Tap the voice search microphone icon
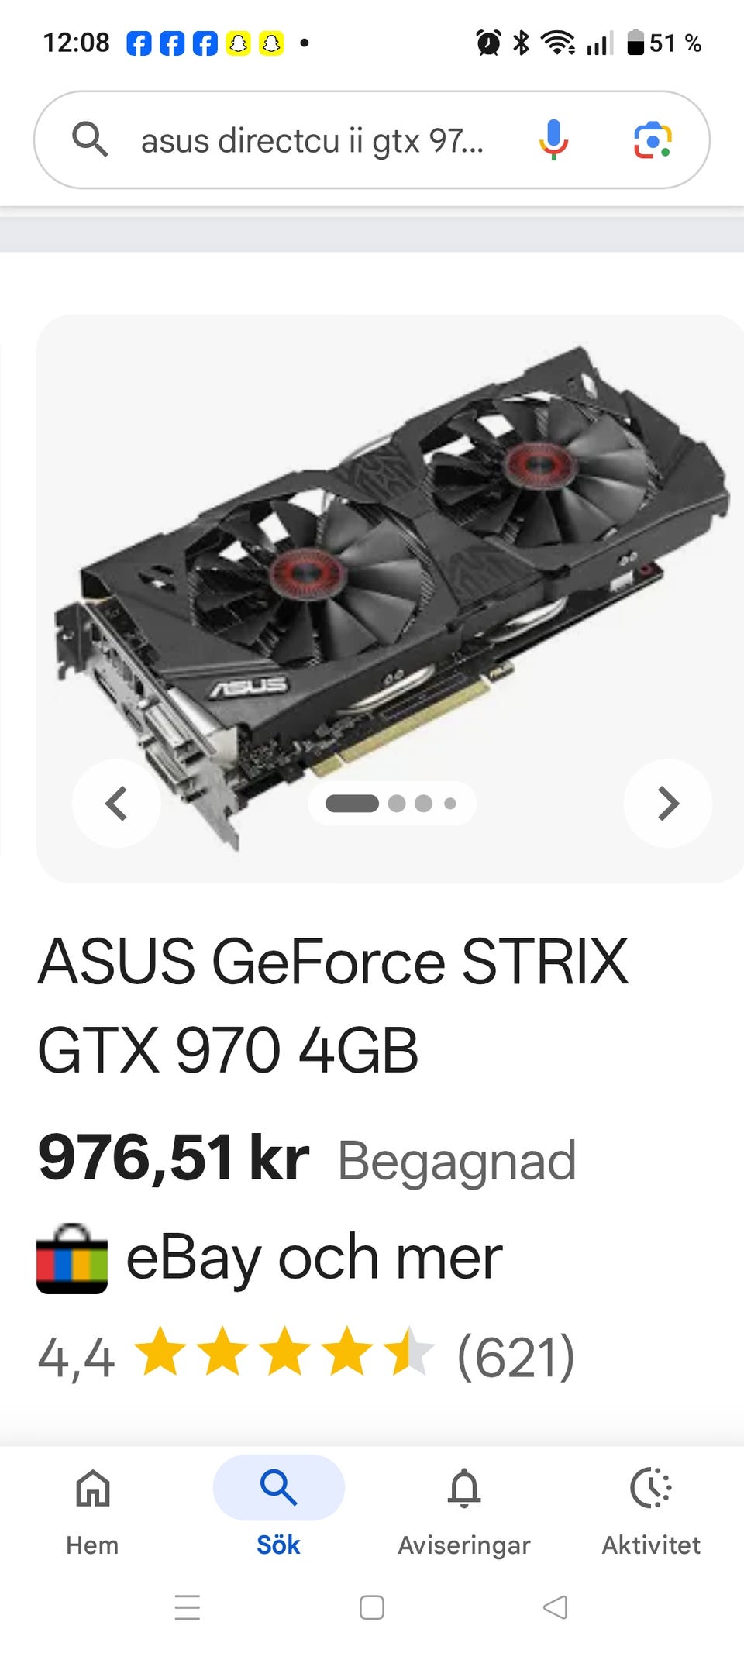The image size is (744, 1653). point(553,140)
